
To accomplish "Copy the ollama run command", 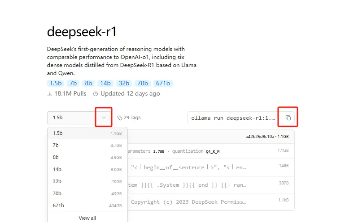I will [x=288, y=118].
